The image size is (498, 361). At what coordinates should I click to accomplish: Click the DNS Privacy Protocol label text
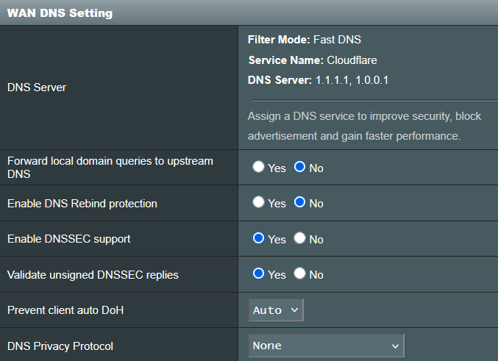60,346
